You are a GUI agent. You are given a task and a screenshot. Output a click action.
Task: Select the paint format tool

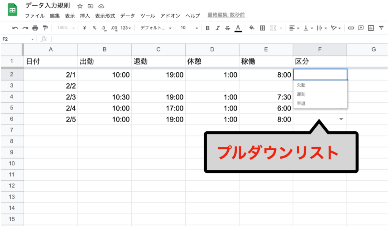pyautogui.click(x=45, y=28)
